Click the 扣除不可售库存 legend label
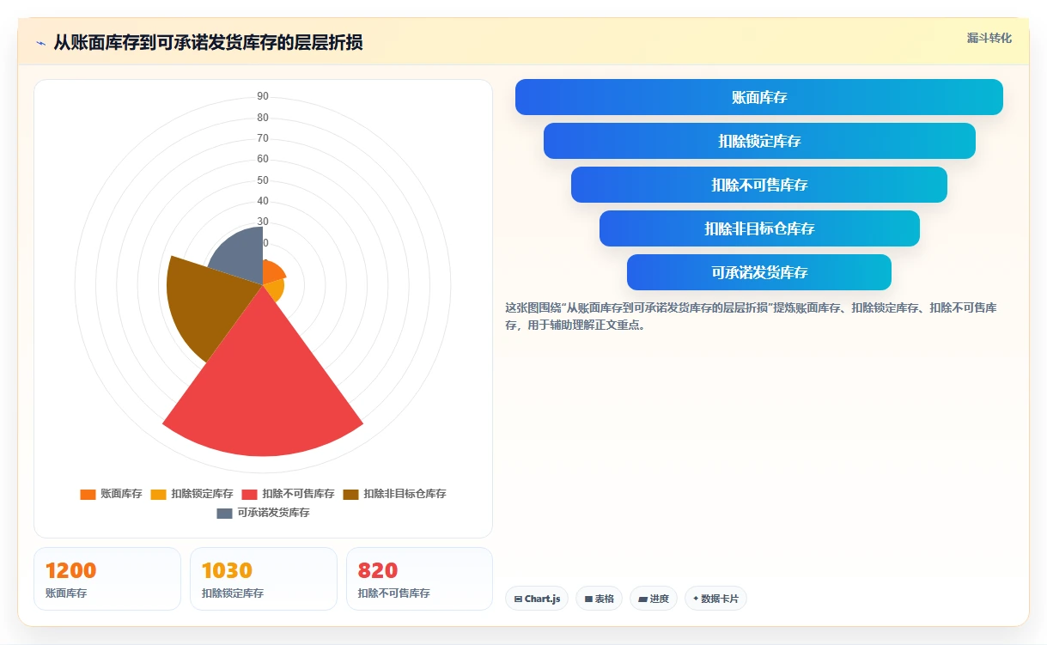Image resolution: width=1047 pixels, height=645 pixels. [298, 494]
